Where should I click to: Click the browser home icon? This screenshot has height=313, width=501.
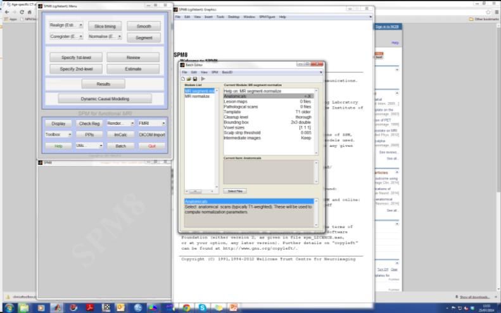(x=29, y=12)
